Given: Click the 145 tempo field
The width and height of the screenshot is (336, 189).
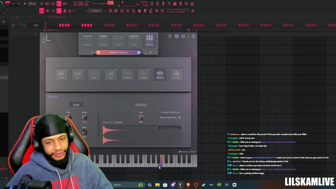Looking at the screenshot, I should click(32, 4).
